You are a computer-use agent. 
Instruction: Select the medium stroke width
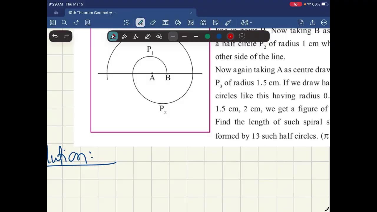184,36
